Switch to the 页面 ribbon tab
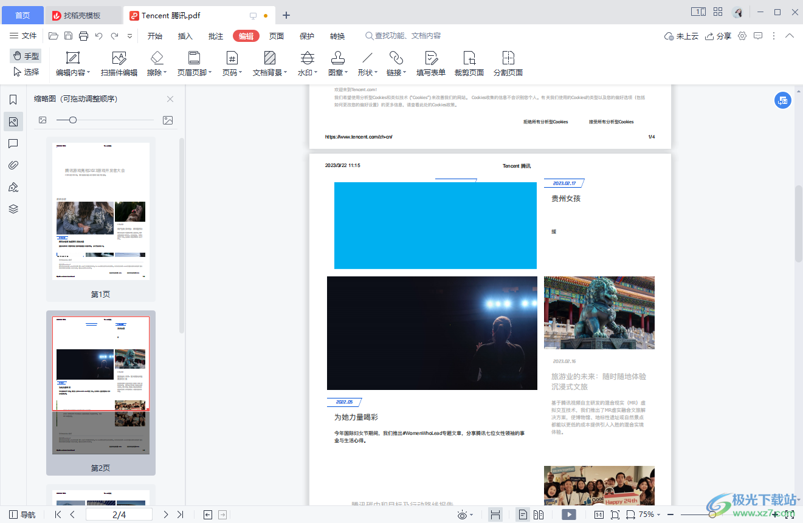803x523 pixels. click(x=277, y=36)
